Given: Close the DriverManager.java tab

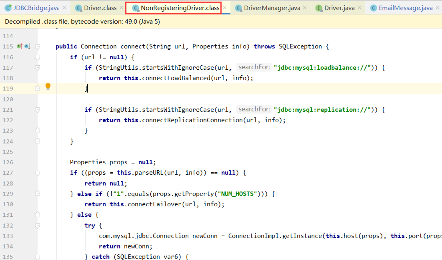Looking at the screenshot, I should [305, 8].
